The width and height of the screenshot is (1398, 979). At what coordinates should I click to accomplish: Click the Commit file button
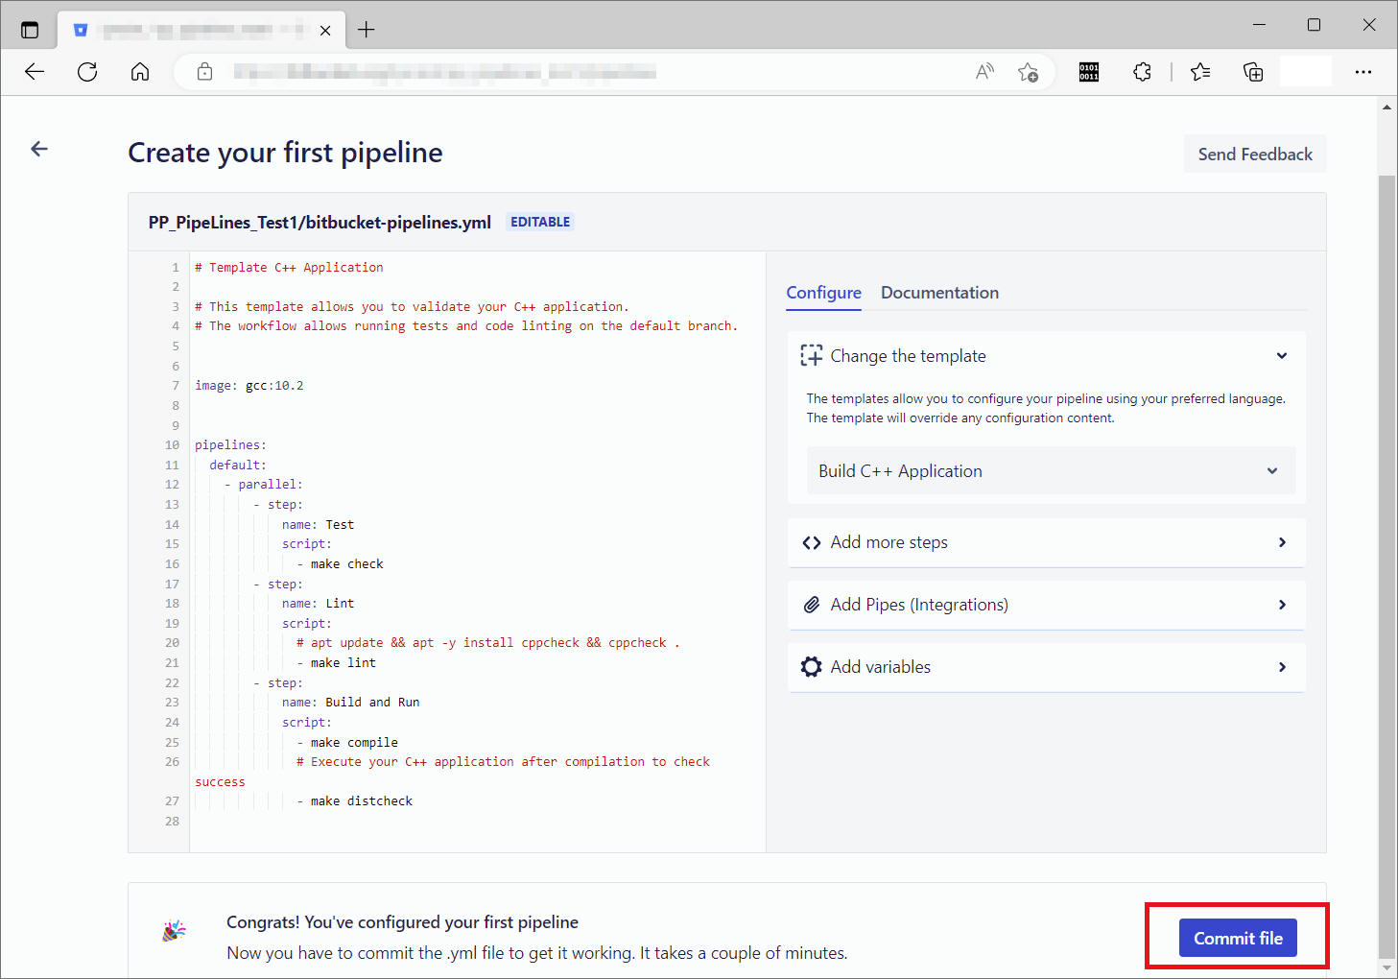(1237, 938)
